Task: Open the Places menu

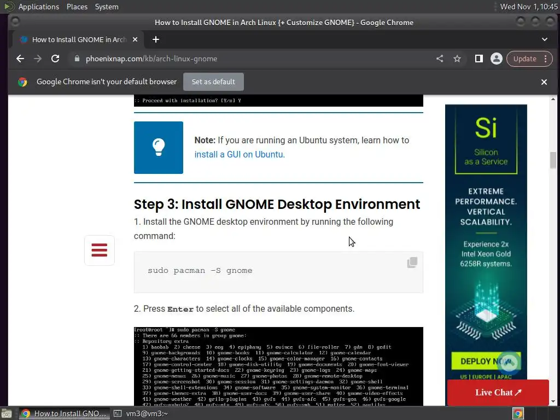Action: pyautogui.click(x=77, y=7)
